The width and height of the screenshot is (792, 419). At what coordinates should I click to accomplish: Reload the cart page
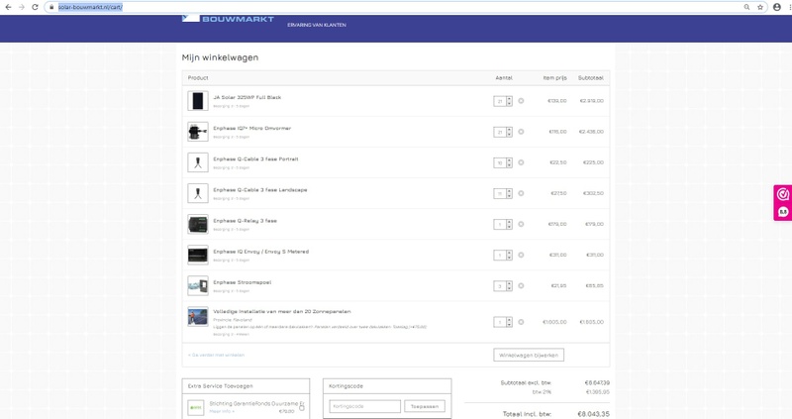pyautogui.click(x=35, y=7)
